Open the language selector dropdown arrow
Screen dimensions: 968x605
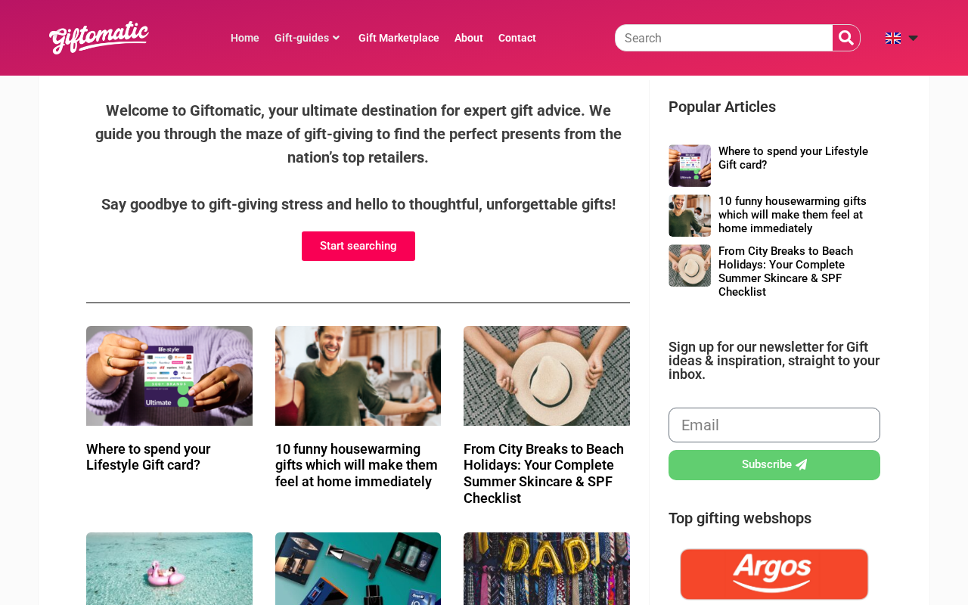click(x=913, y=38)
